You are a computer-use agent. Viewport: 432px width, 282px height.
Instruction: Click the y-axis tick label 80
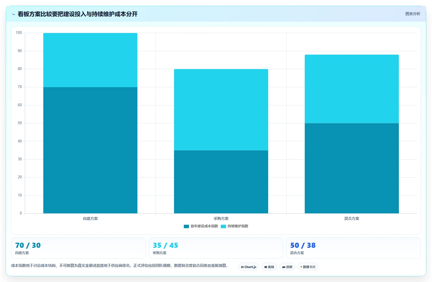[20, 69]
